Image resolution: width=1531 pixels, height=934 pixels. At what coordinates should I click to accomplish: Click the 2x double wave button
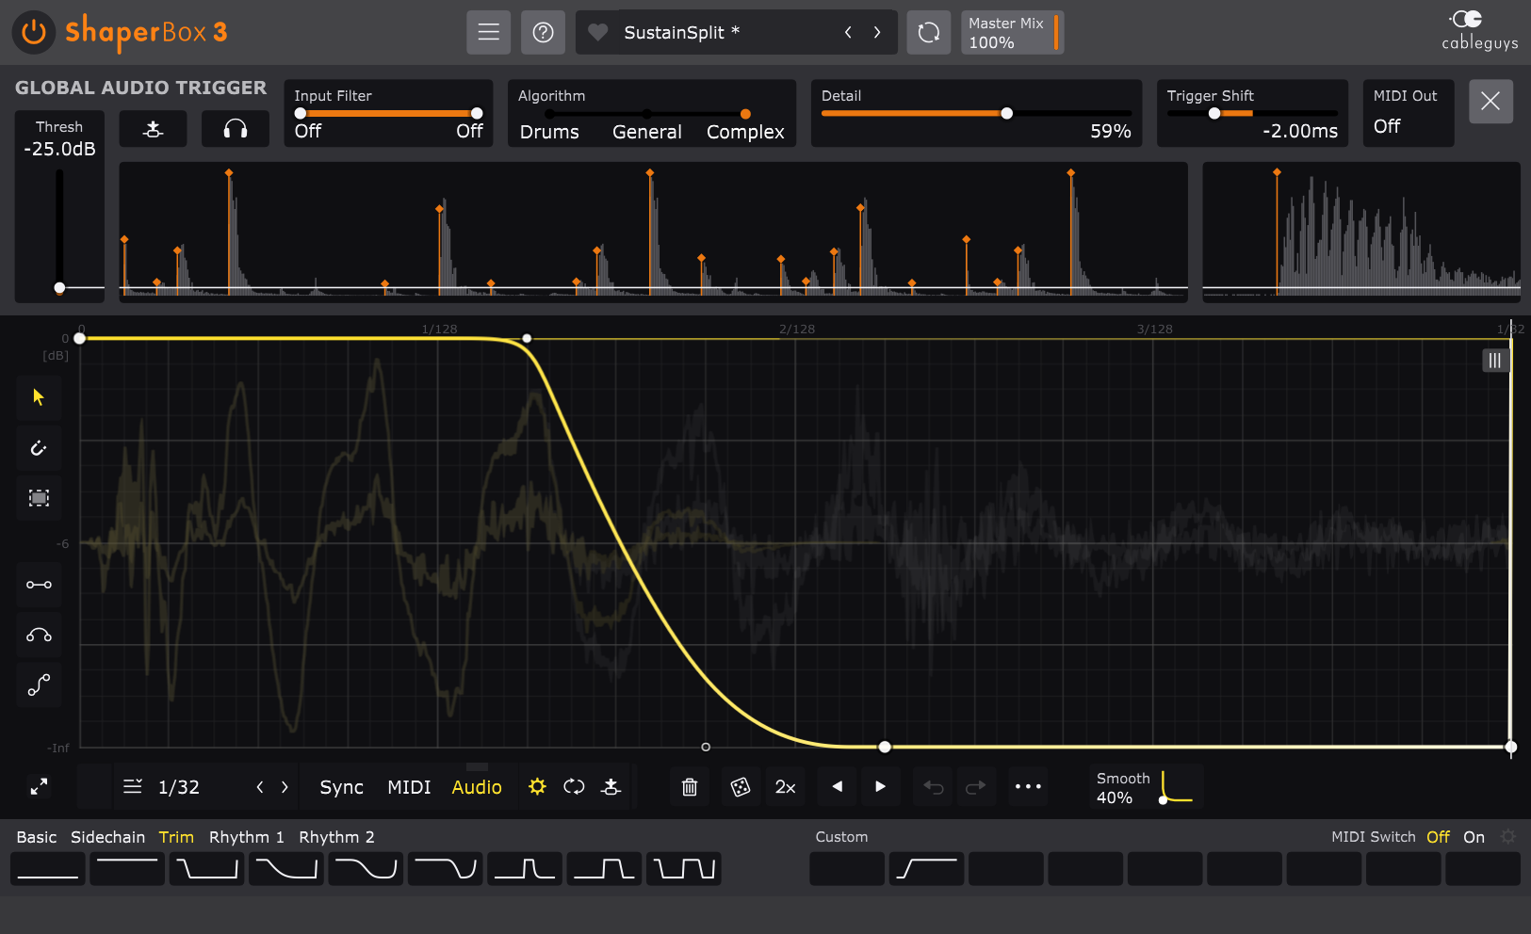tap(785, 787)
